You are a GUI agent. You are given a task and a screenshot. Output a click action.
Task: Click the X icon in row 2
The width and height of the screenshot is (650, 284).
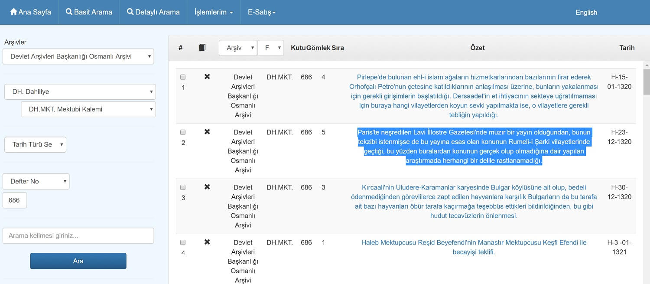pyautogui.click(x=207, y=132)
